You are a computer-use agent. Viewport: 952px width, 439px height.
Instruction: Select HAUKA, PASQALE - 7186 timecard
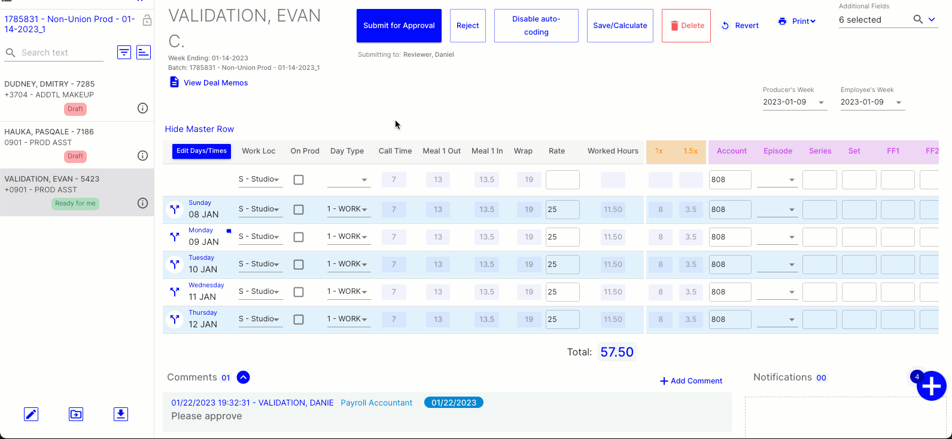77,145
